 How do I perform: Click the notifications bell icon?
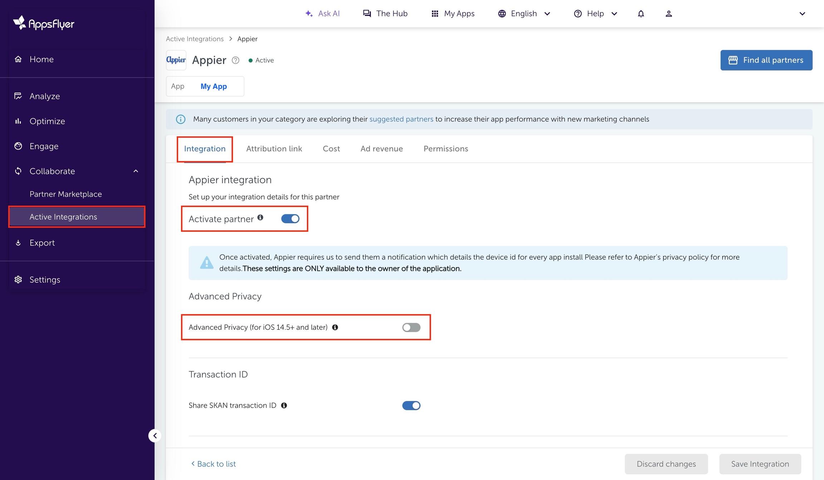[x=641, y=14]
